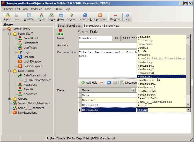
Task: Select the SessionExpired exception node
Action: 33,66
